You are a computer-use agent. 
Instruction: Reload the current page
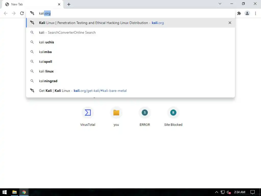pyautogui.click(x=22, y=13)
